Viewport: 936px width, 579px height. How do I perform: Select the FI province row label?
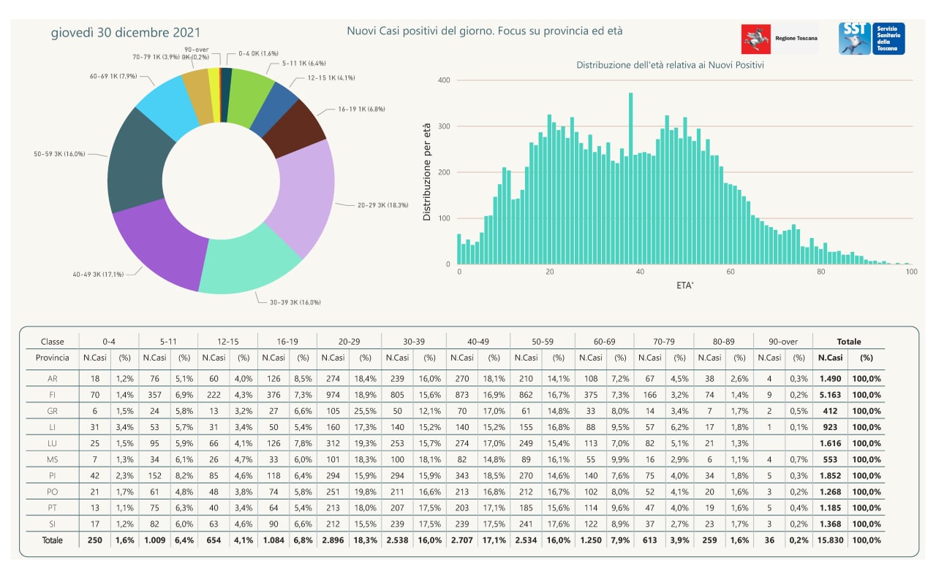[53, 395]
